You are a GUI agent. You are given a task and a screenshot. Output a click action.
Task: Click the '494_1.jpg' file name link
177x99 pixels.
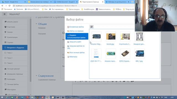pyautogui.click(x=139, y=61)
